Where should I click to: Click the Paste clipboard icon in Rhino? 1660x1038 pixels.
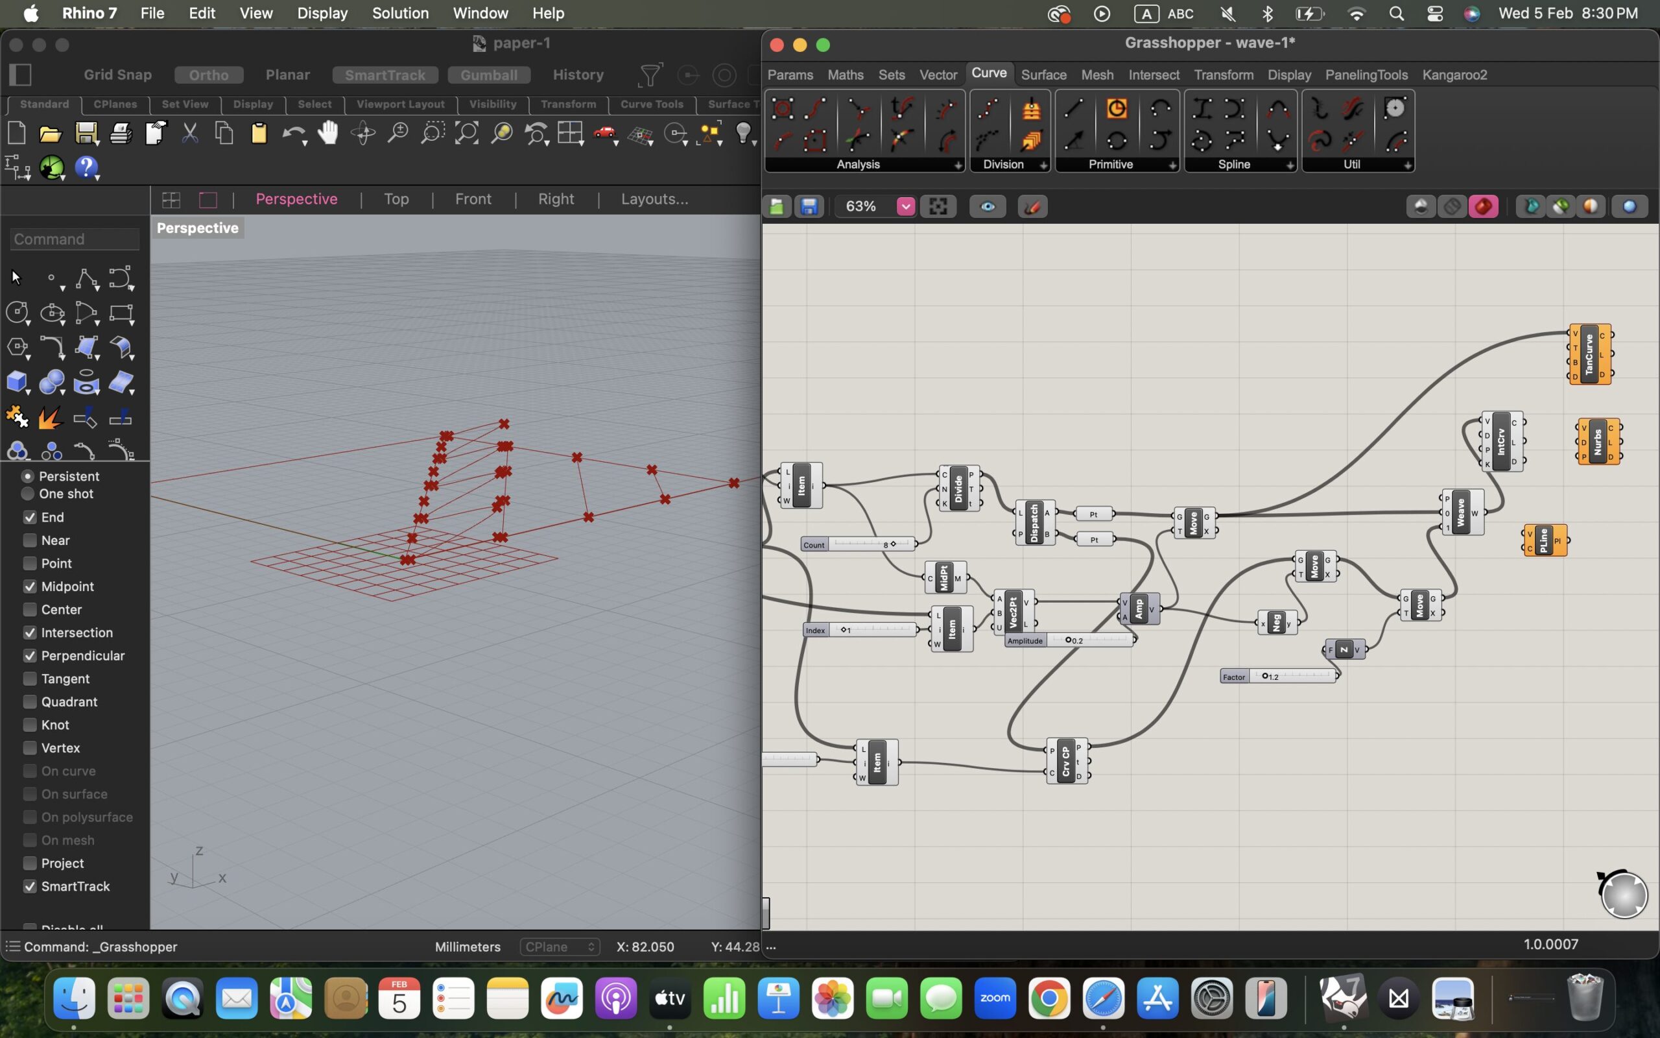click(x=259, y=133)
